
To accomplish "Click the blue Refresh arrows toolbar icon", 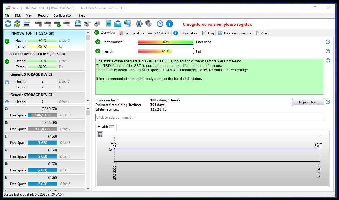I will tap(8, 24).
